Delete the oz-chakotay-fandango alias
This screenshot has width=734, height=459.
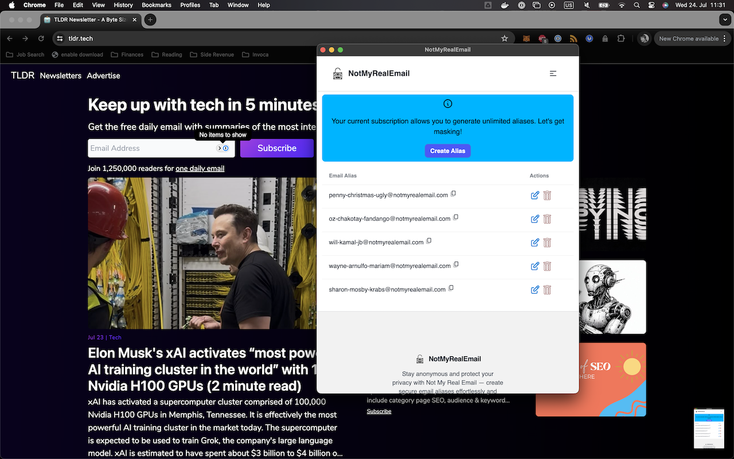click(x=547, y=219)
